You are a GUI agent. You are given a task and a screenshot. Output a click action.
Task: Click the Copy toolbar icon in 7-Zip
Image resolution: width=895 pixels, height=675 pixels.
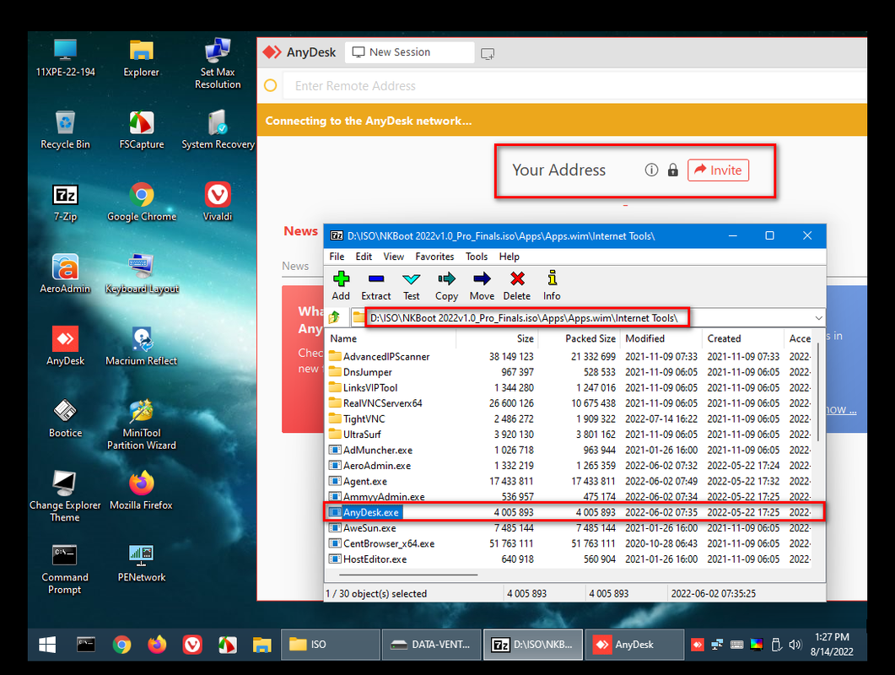tap(446, 285)
